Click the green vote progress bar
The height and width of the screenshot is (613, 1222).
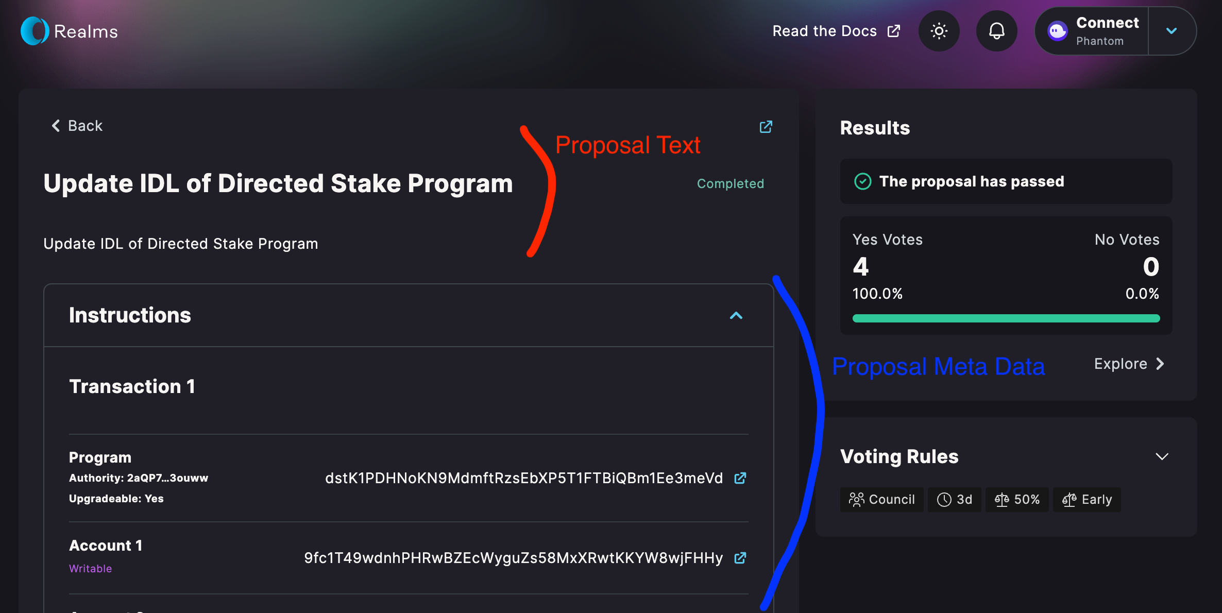pos(1006,318)
